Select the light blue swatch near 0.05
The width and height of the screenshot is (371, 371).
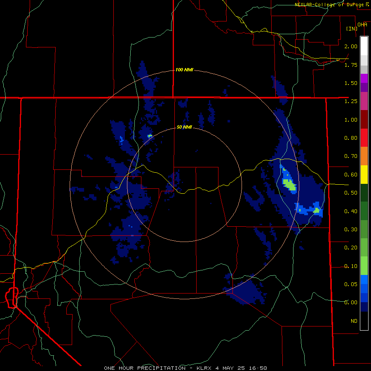pos(364,279)
